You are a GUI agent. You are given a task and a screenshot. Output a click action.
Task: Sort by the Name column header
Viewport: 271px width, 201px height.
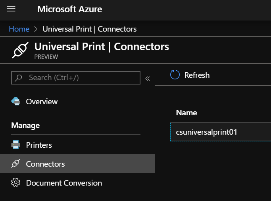click(x=186, y=113)
